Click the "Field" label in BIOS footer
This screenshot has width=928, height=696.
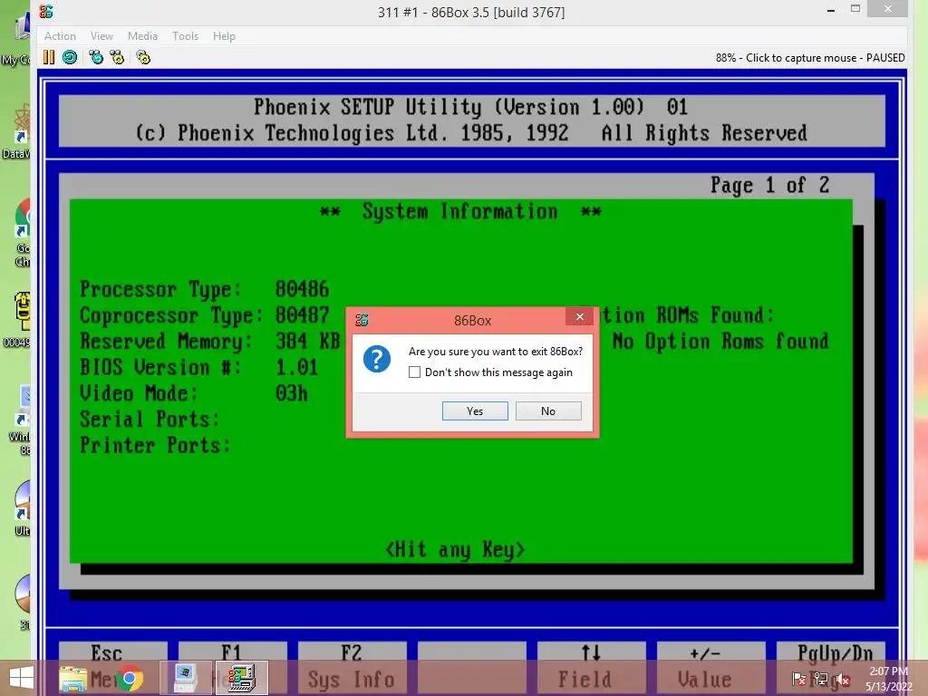(x=585, y=680)
